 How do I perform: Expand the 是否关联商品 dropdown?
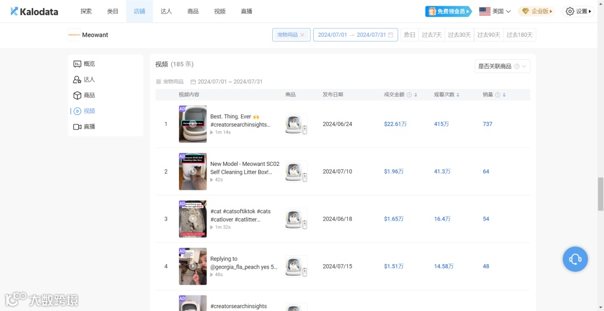(502, 66)
